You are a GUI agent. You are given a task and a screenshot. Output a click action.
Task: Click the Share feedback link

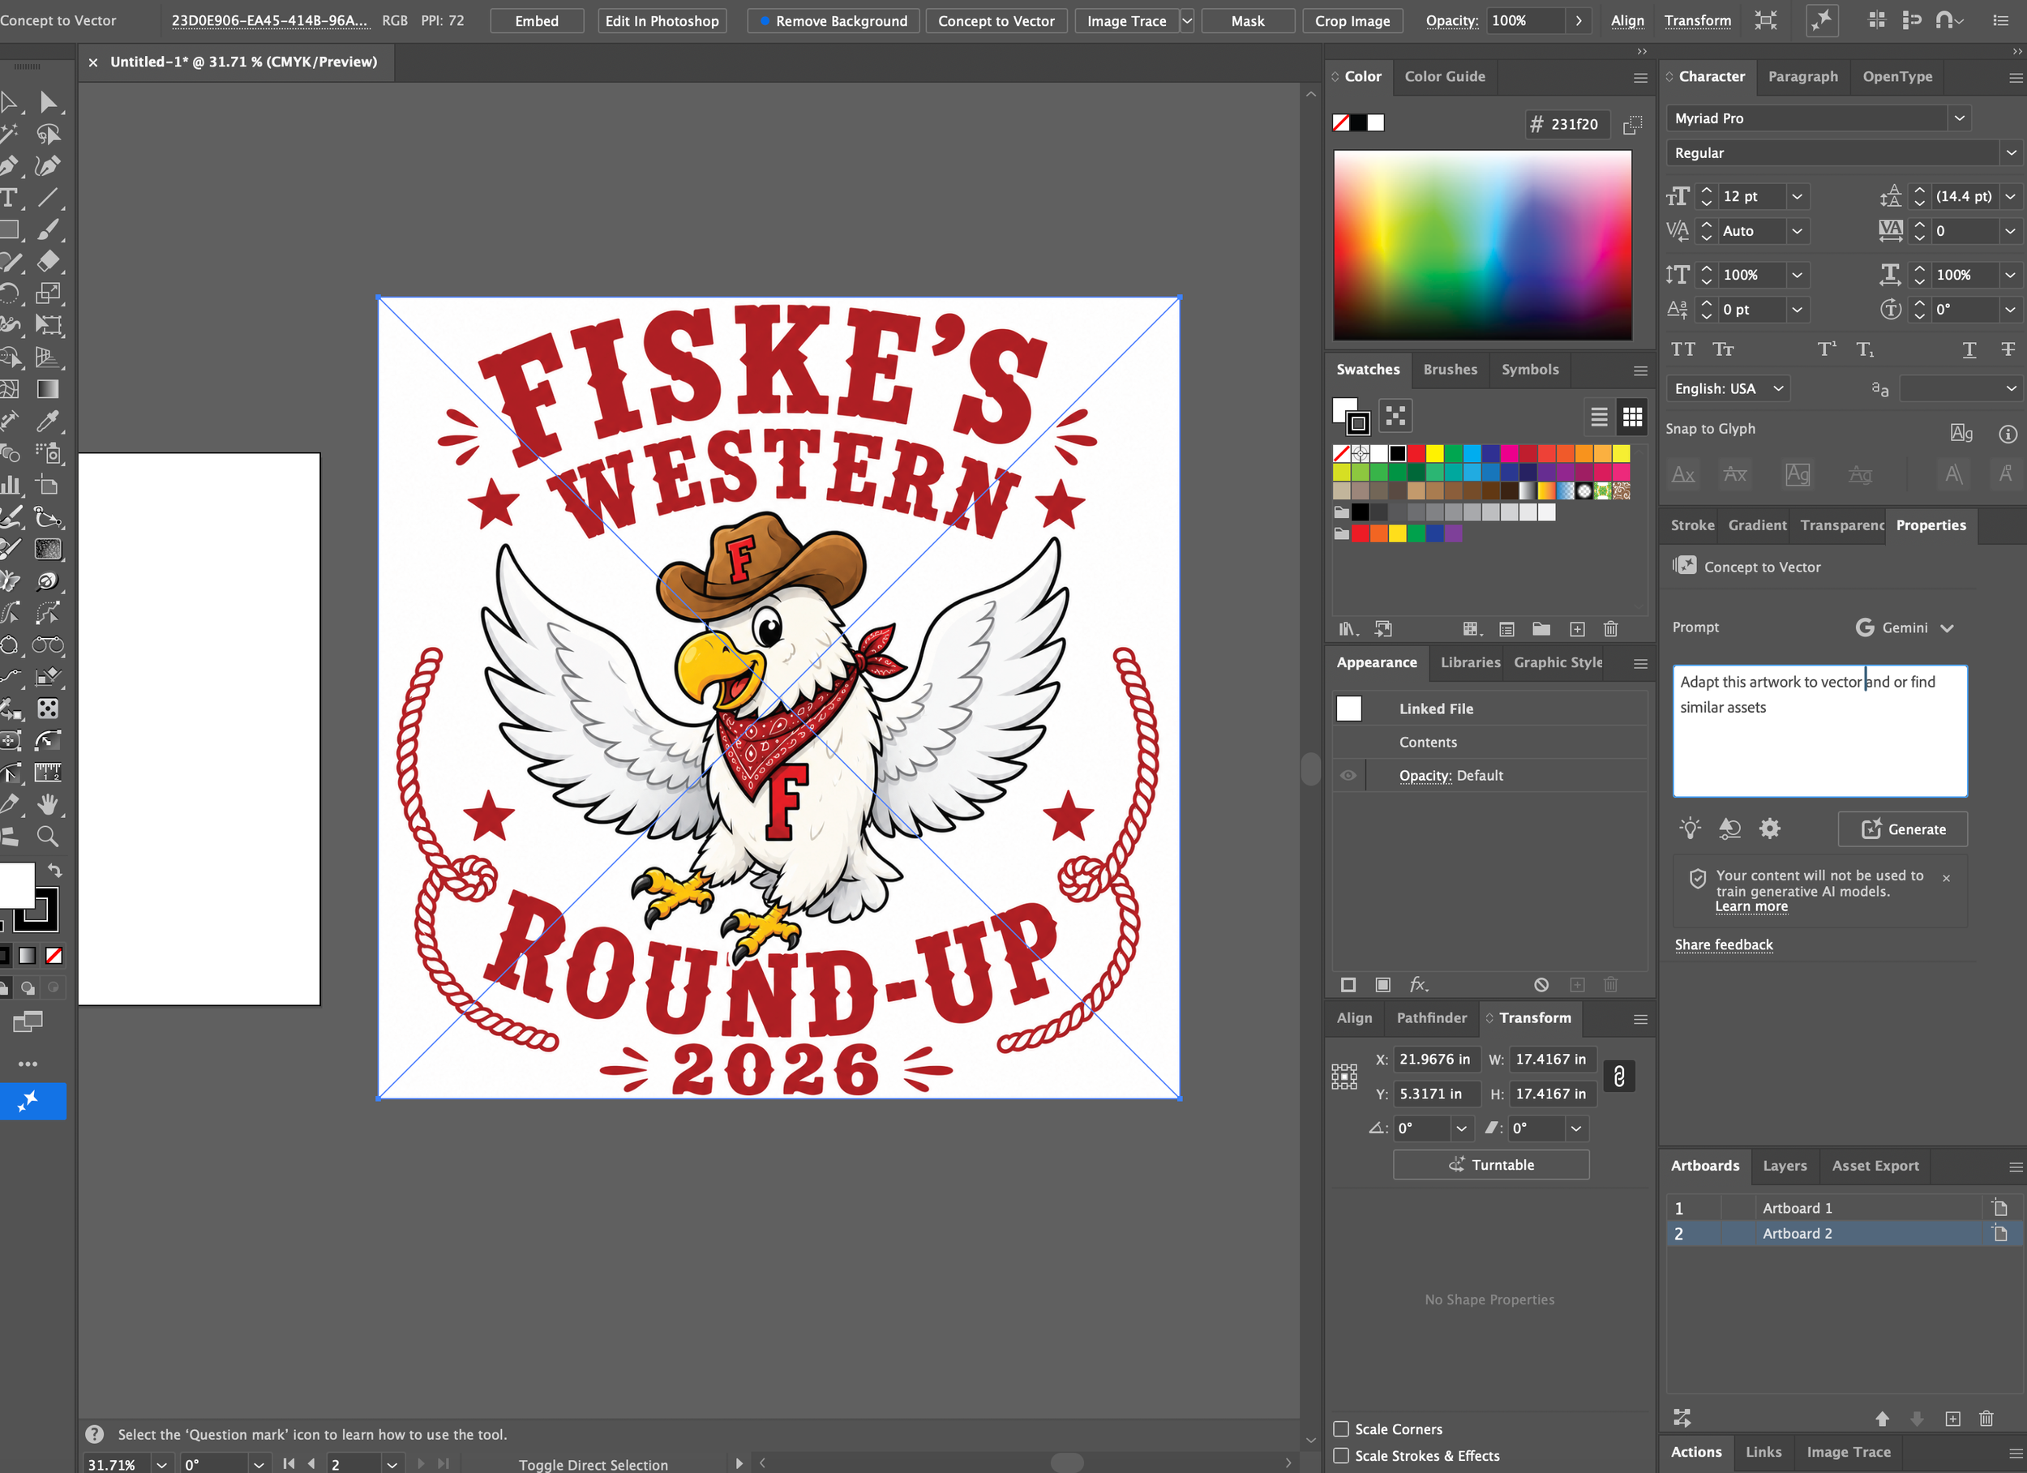[x=1723, y=944]
